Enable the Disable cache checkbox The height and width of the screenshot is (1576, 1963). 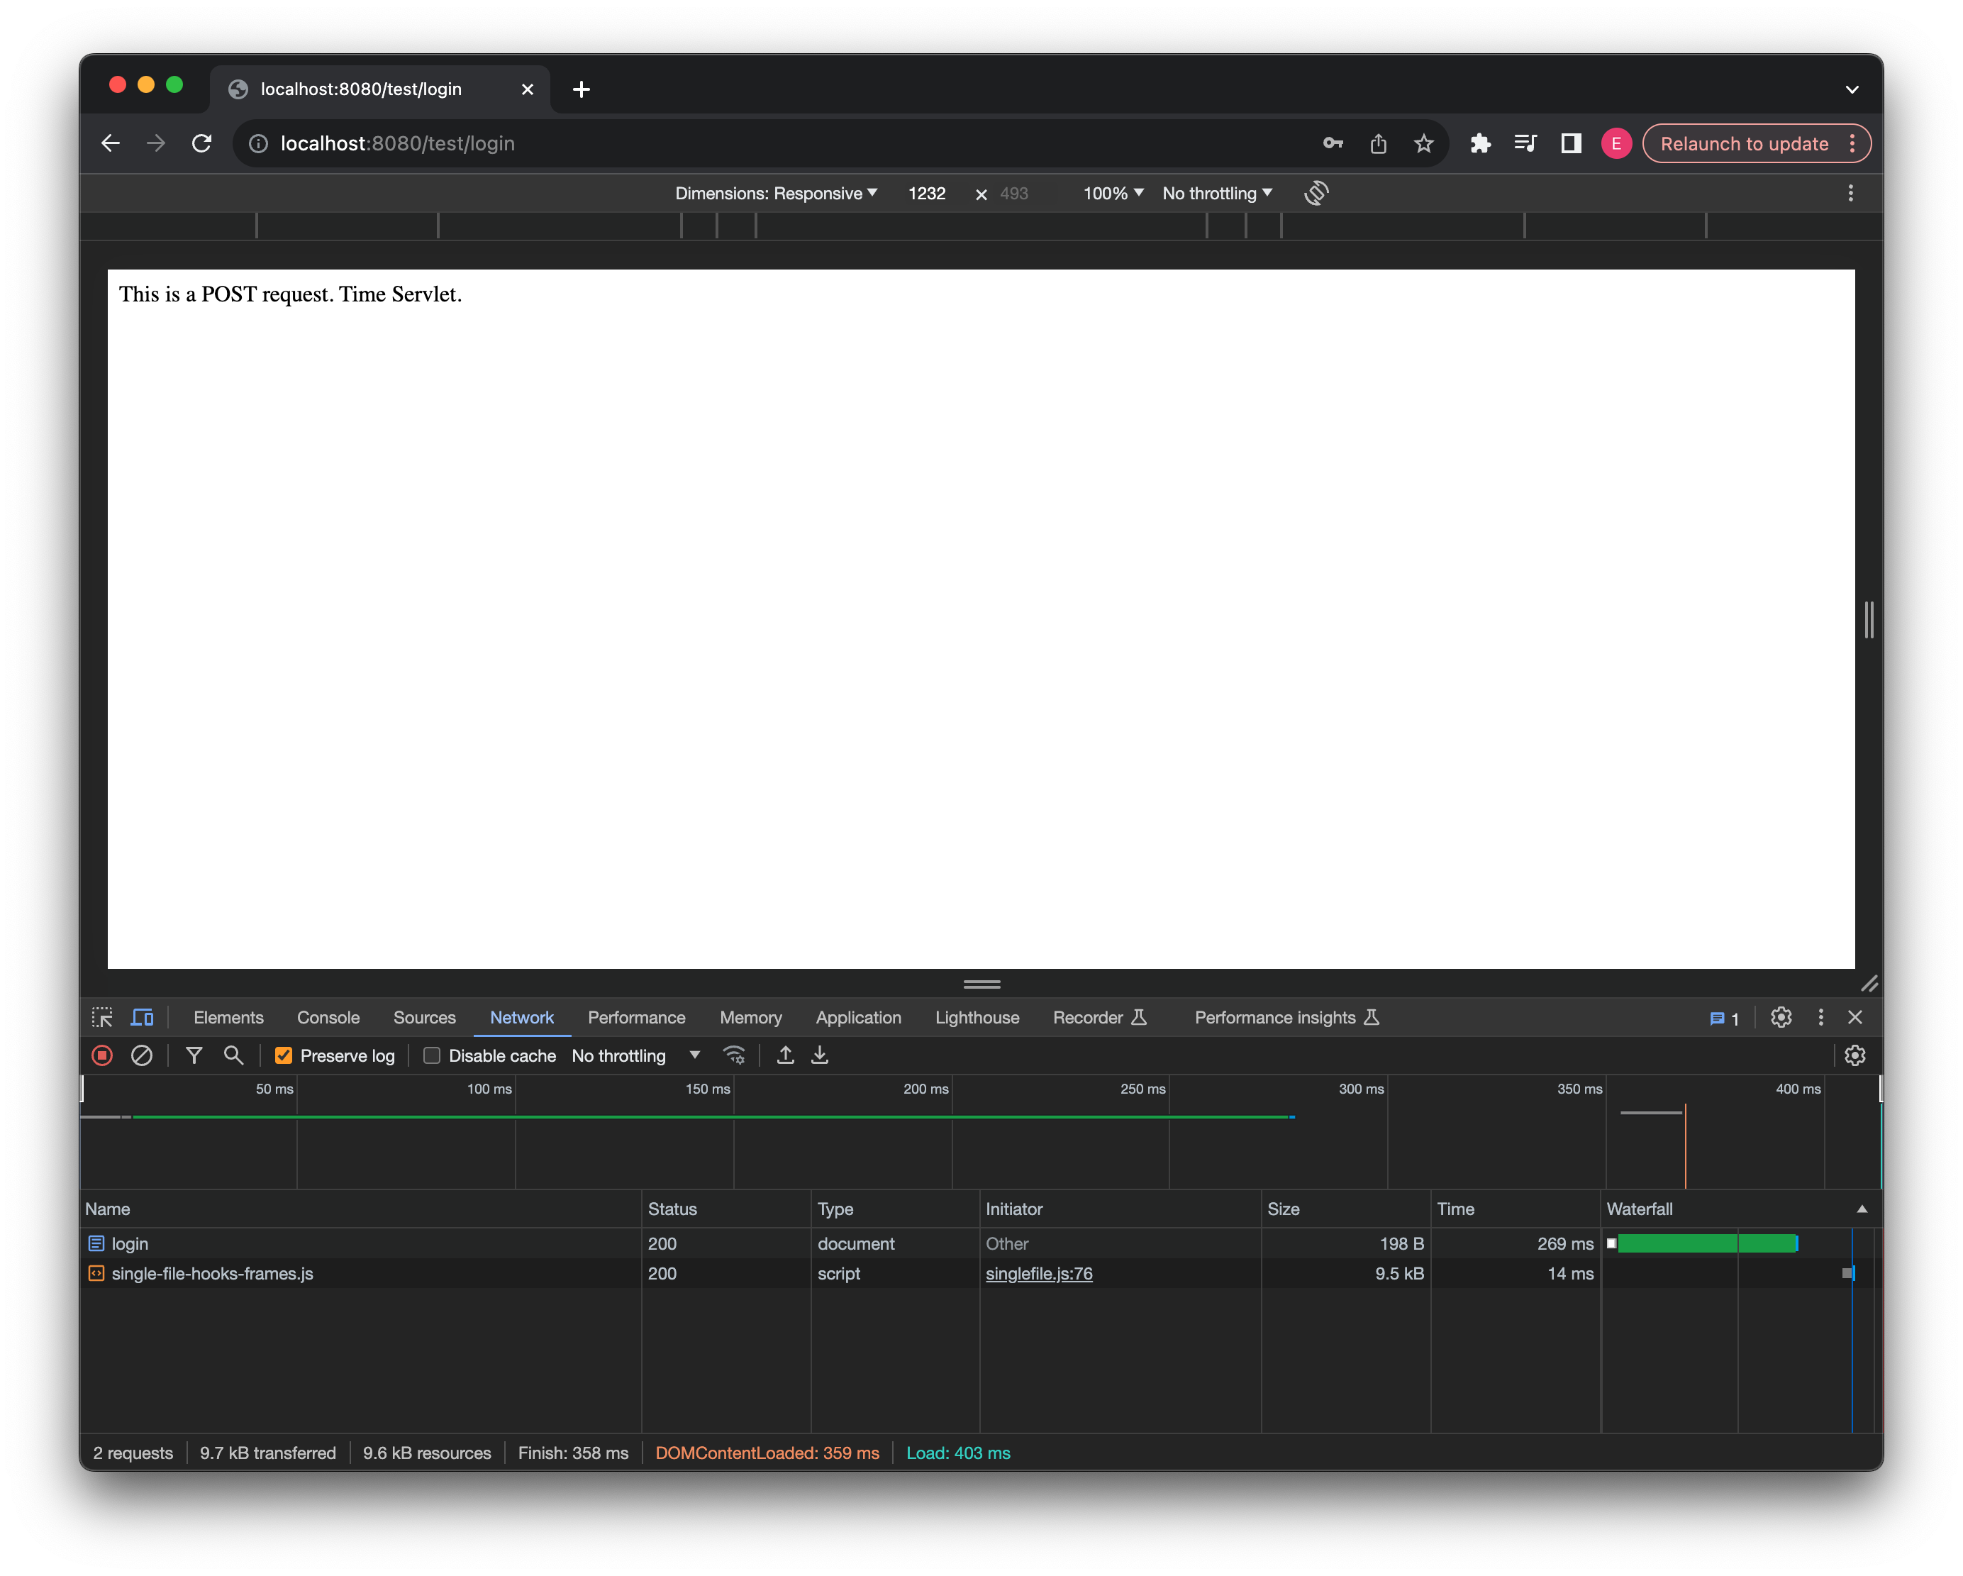[433, 1055]
